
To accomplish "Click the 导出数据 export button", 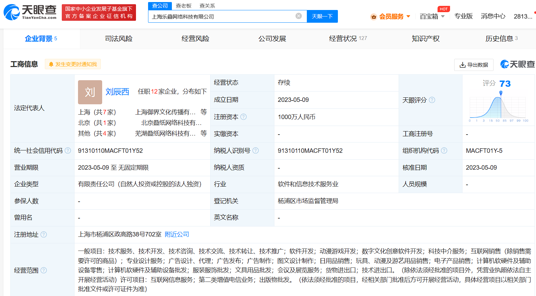I will pos(474,65).
